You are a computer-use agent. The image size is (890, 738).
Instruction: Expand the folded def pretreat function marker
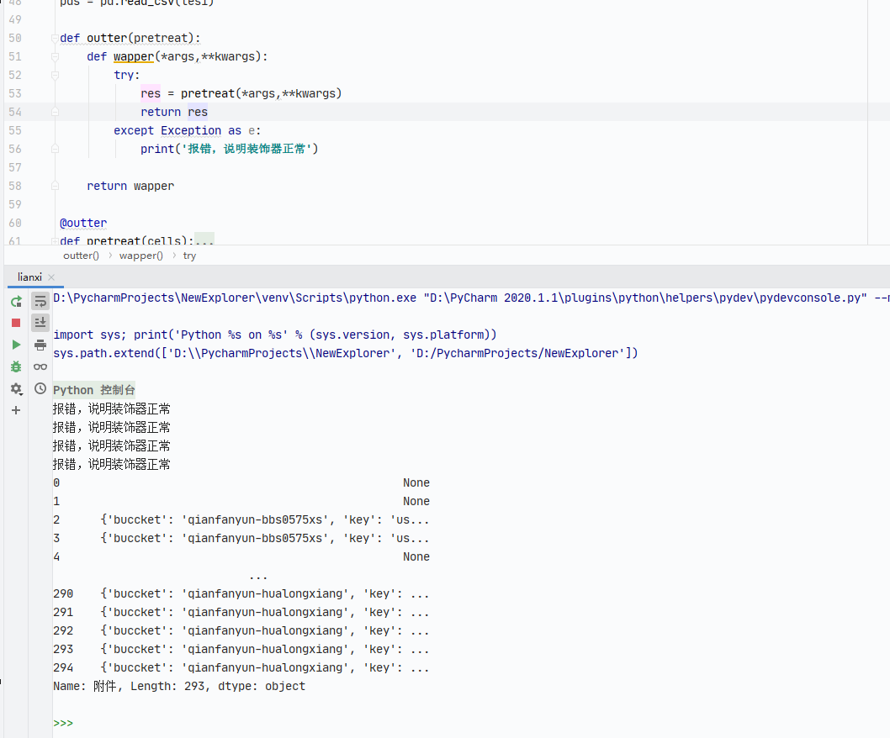click(x=55, y=241)
